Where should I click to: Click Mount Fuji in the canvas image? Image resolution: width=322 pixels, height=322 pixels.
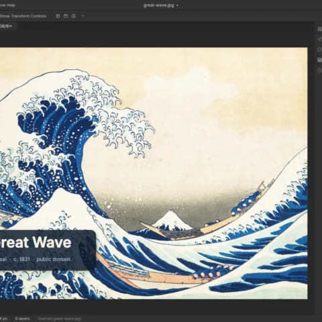[x=172, y=220]
